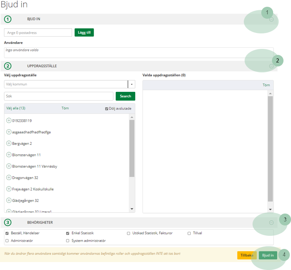Viewport: 291px width, 270px height.
Task: Click the Lägg till button
Action: pyautogui.click(x=84, y=33)
